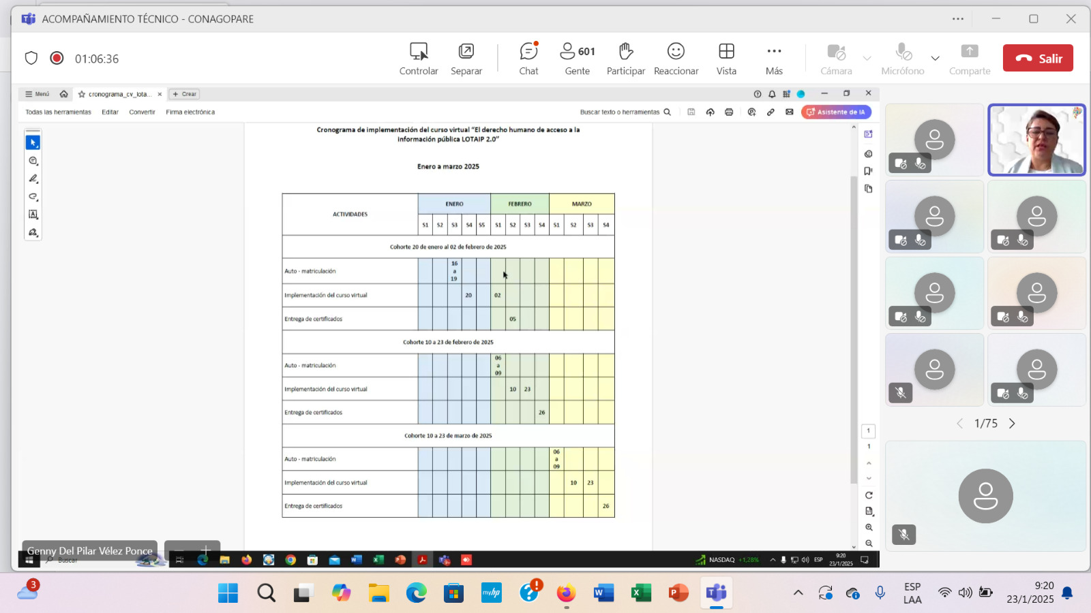Go to next participants page

click(1012, 424)
